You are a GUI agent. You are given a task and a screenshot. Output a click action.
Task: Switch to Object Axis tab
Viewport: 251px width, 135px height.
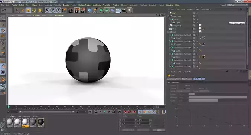(186, 79)
